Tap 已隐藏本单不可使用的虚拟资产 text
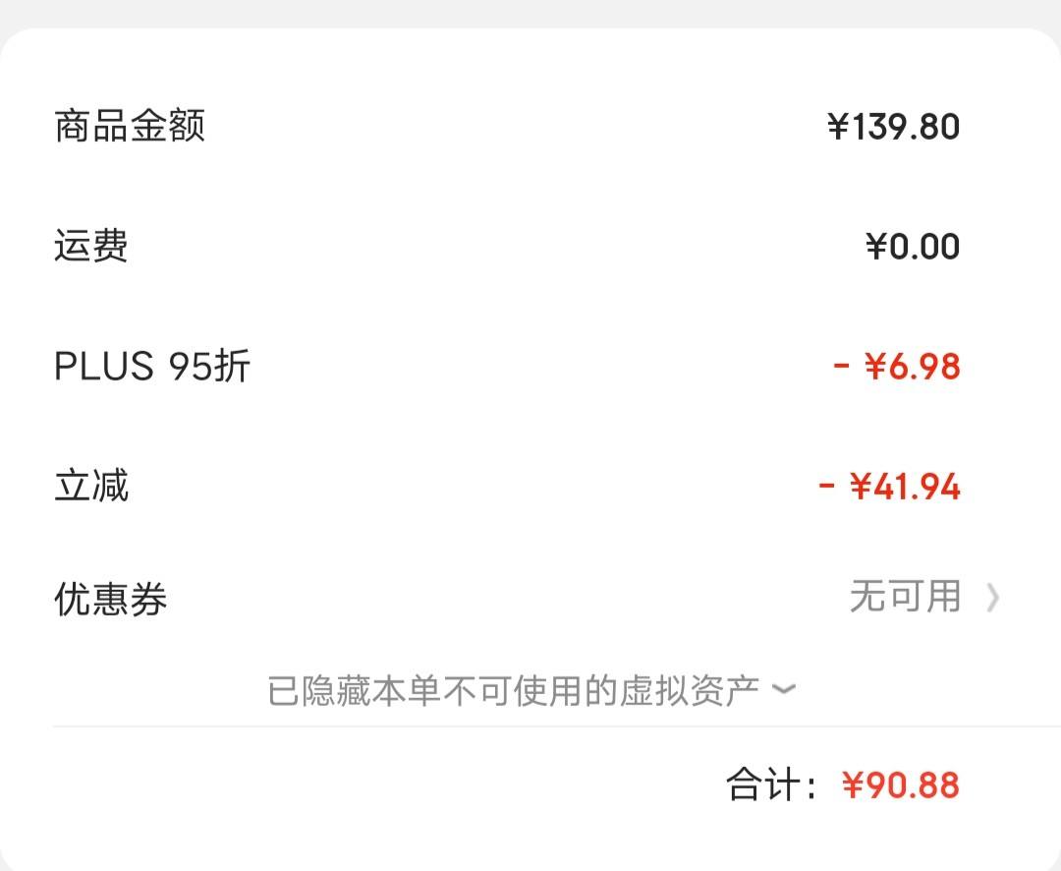This screenshot has width=1061, height=871. (514, 691)
